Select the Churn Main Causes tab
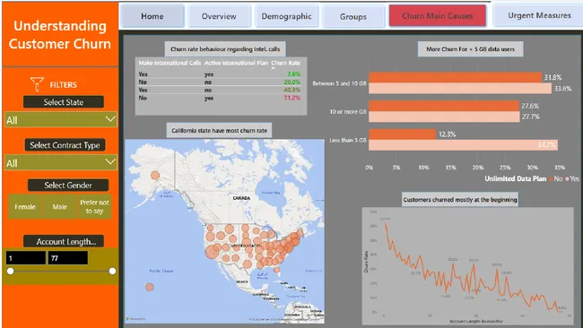 point(438,16)
